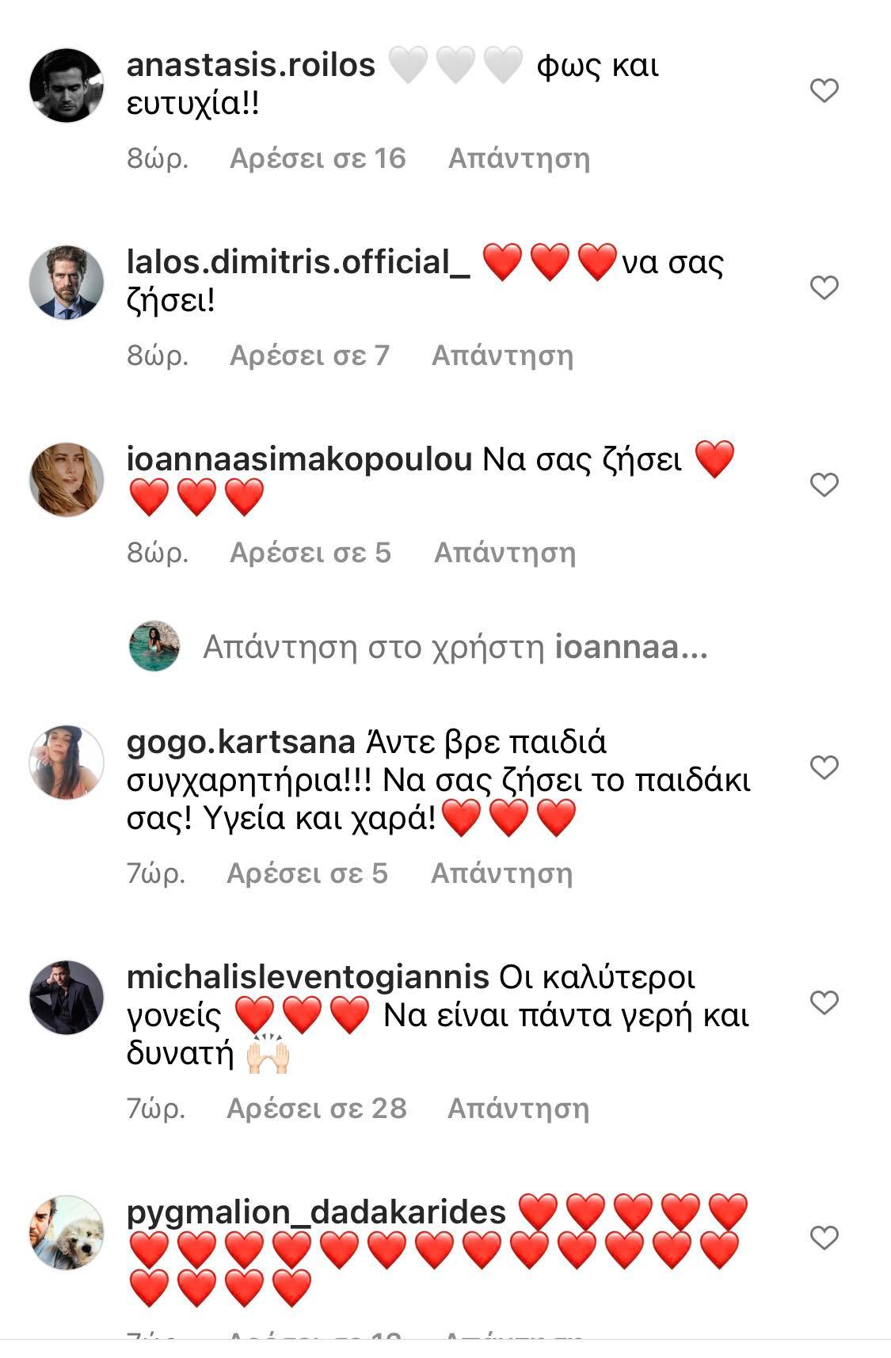Screen dimensions: 891x1358
Task: Show likes 'Αρέσει σε 28' on michalisleventogiannis comment
Action: pyautogui.click(x=317, y=1109)
